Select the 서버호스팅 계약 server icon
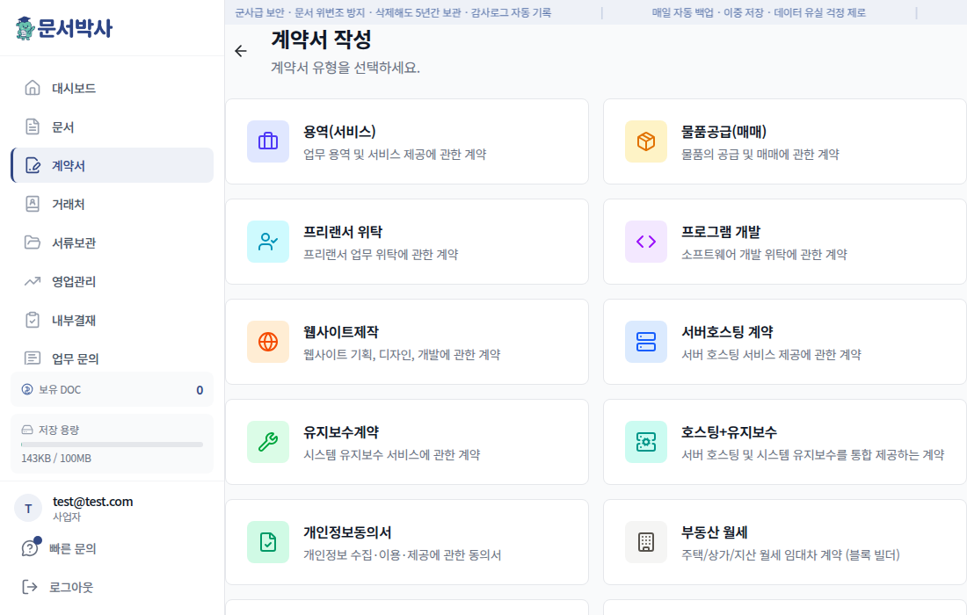 tap(645, 342)
